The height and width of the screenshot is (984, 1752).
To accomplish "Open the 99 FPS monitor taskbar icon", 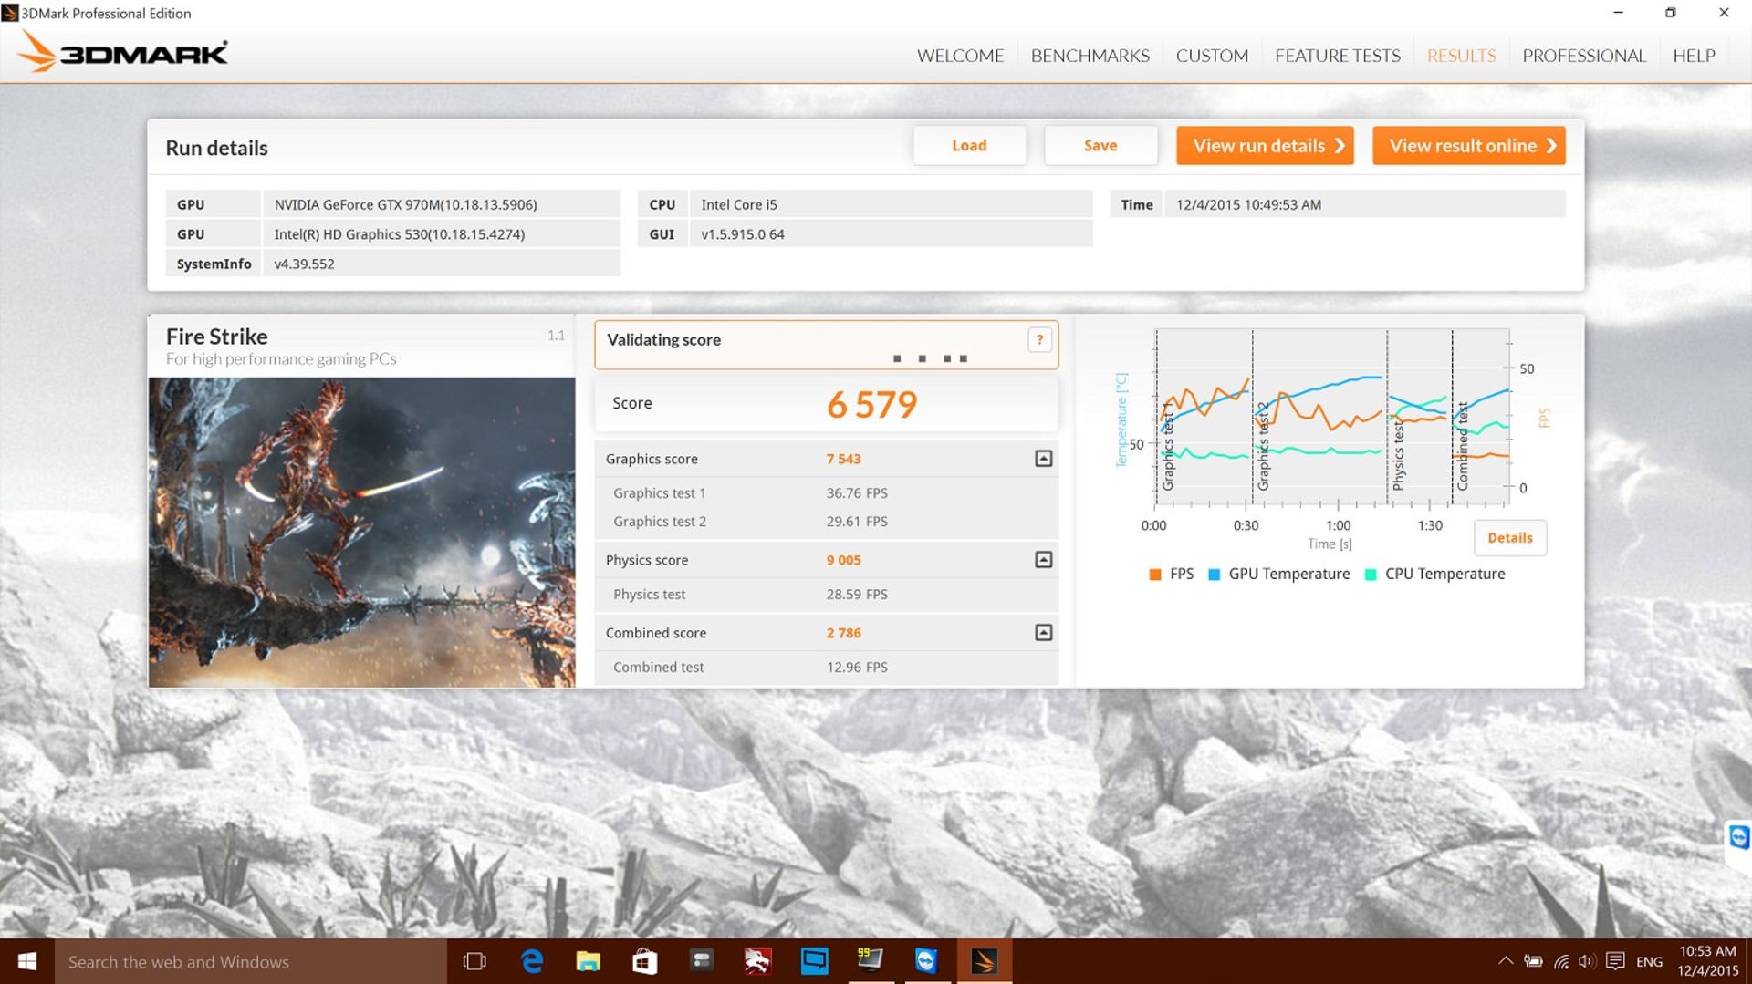I will 870,962.
